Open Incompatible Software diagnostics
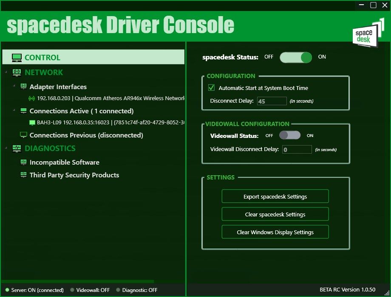 point(64,163)
